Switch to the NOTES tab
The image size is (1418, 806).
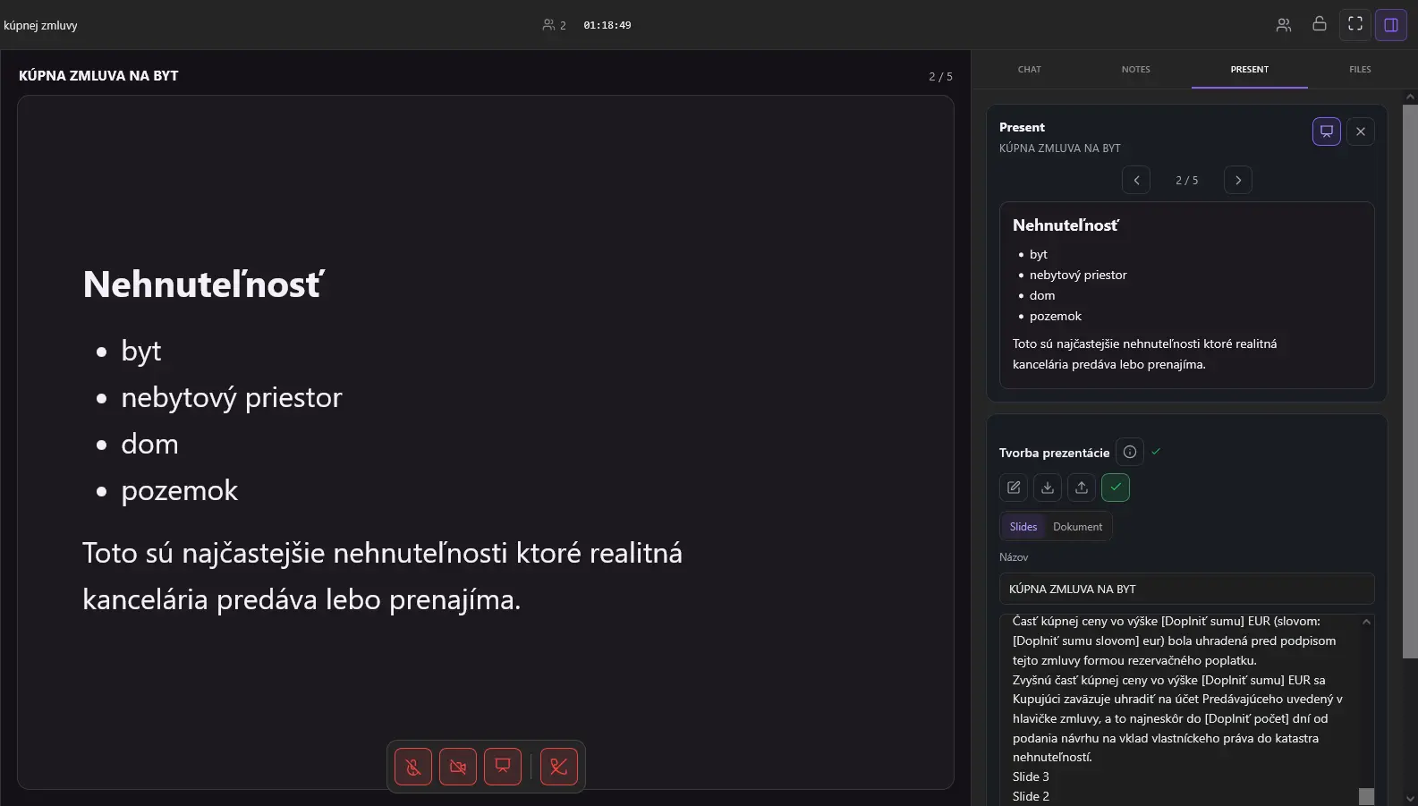(x=1136, y=70)
